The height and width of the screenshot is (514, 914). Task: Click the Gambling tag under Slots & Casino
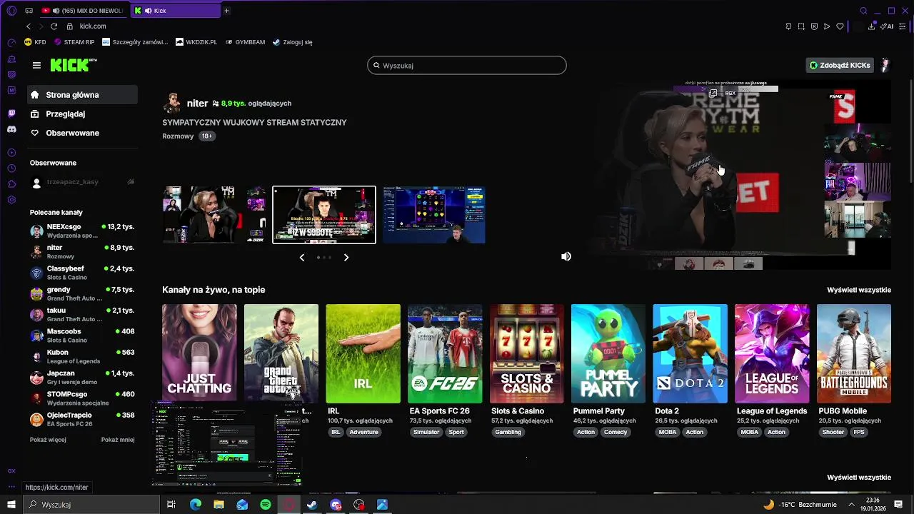click(508, 432)
